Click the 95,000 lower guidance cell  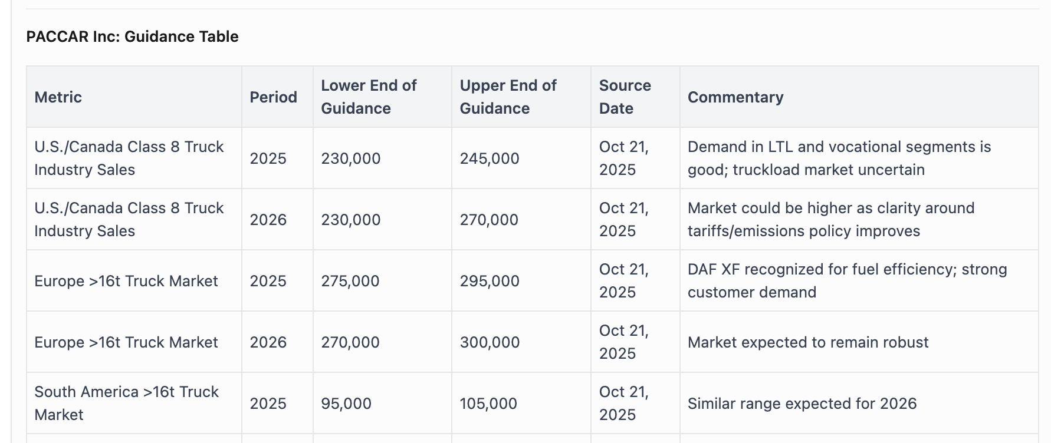tap(346, 404)
